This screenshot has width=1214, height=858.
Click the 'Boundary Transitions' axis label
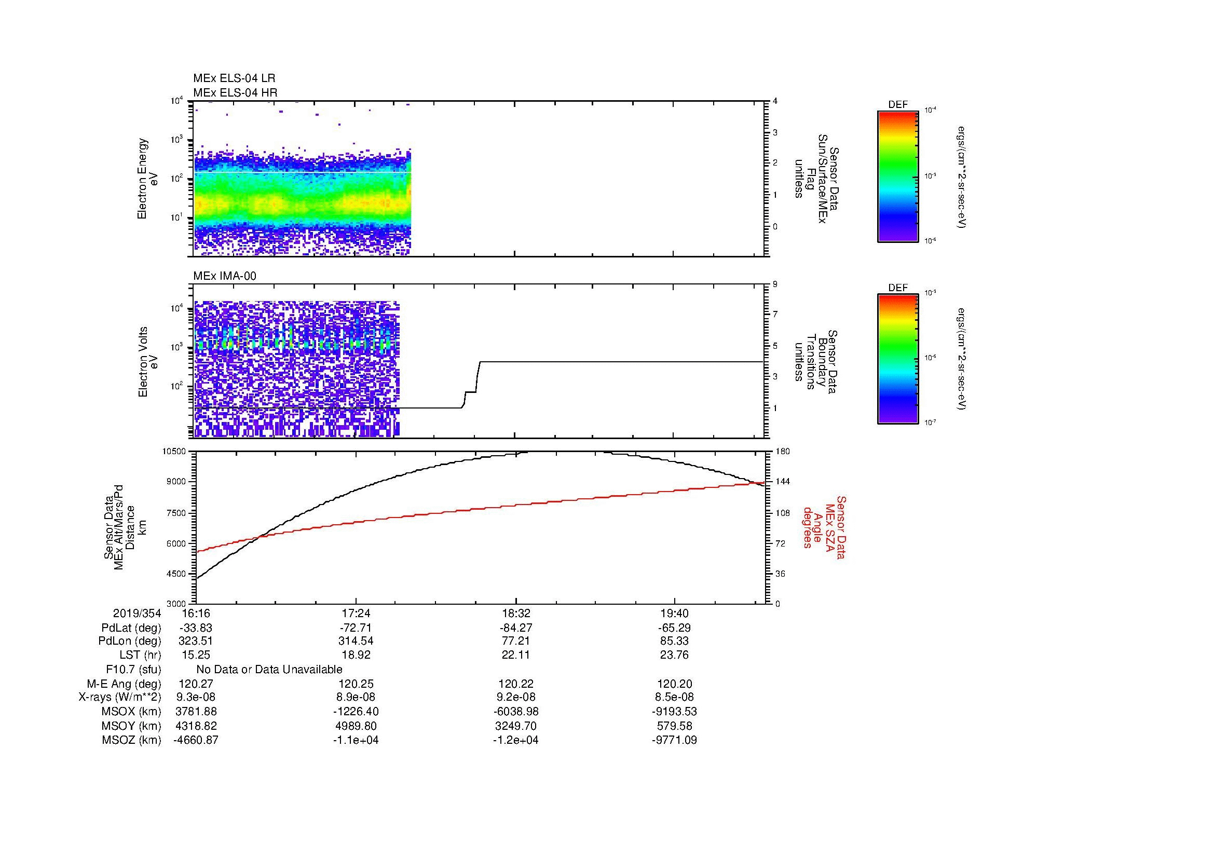[x=815, y=362]
